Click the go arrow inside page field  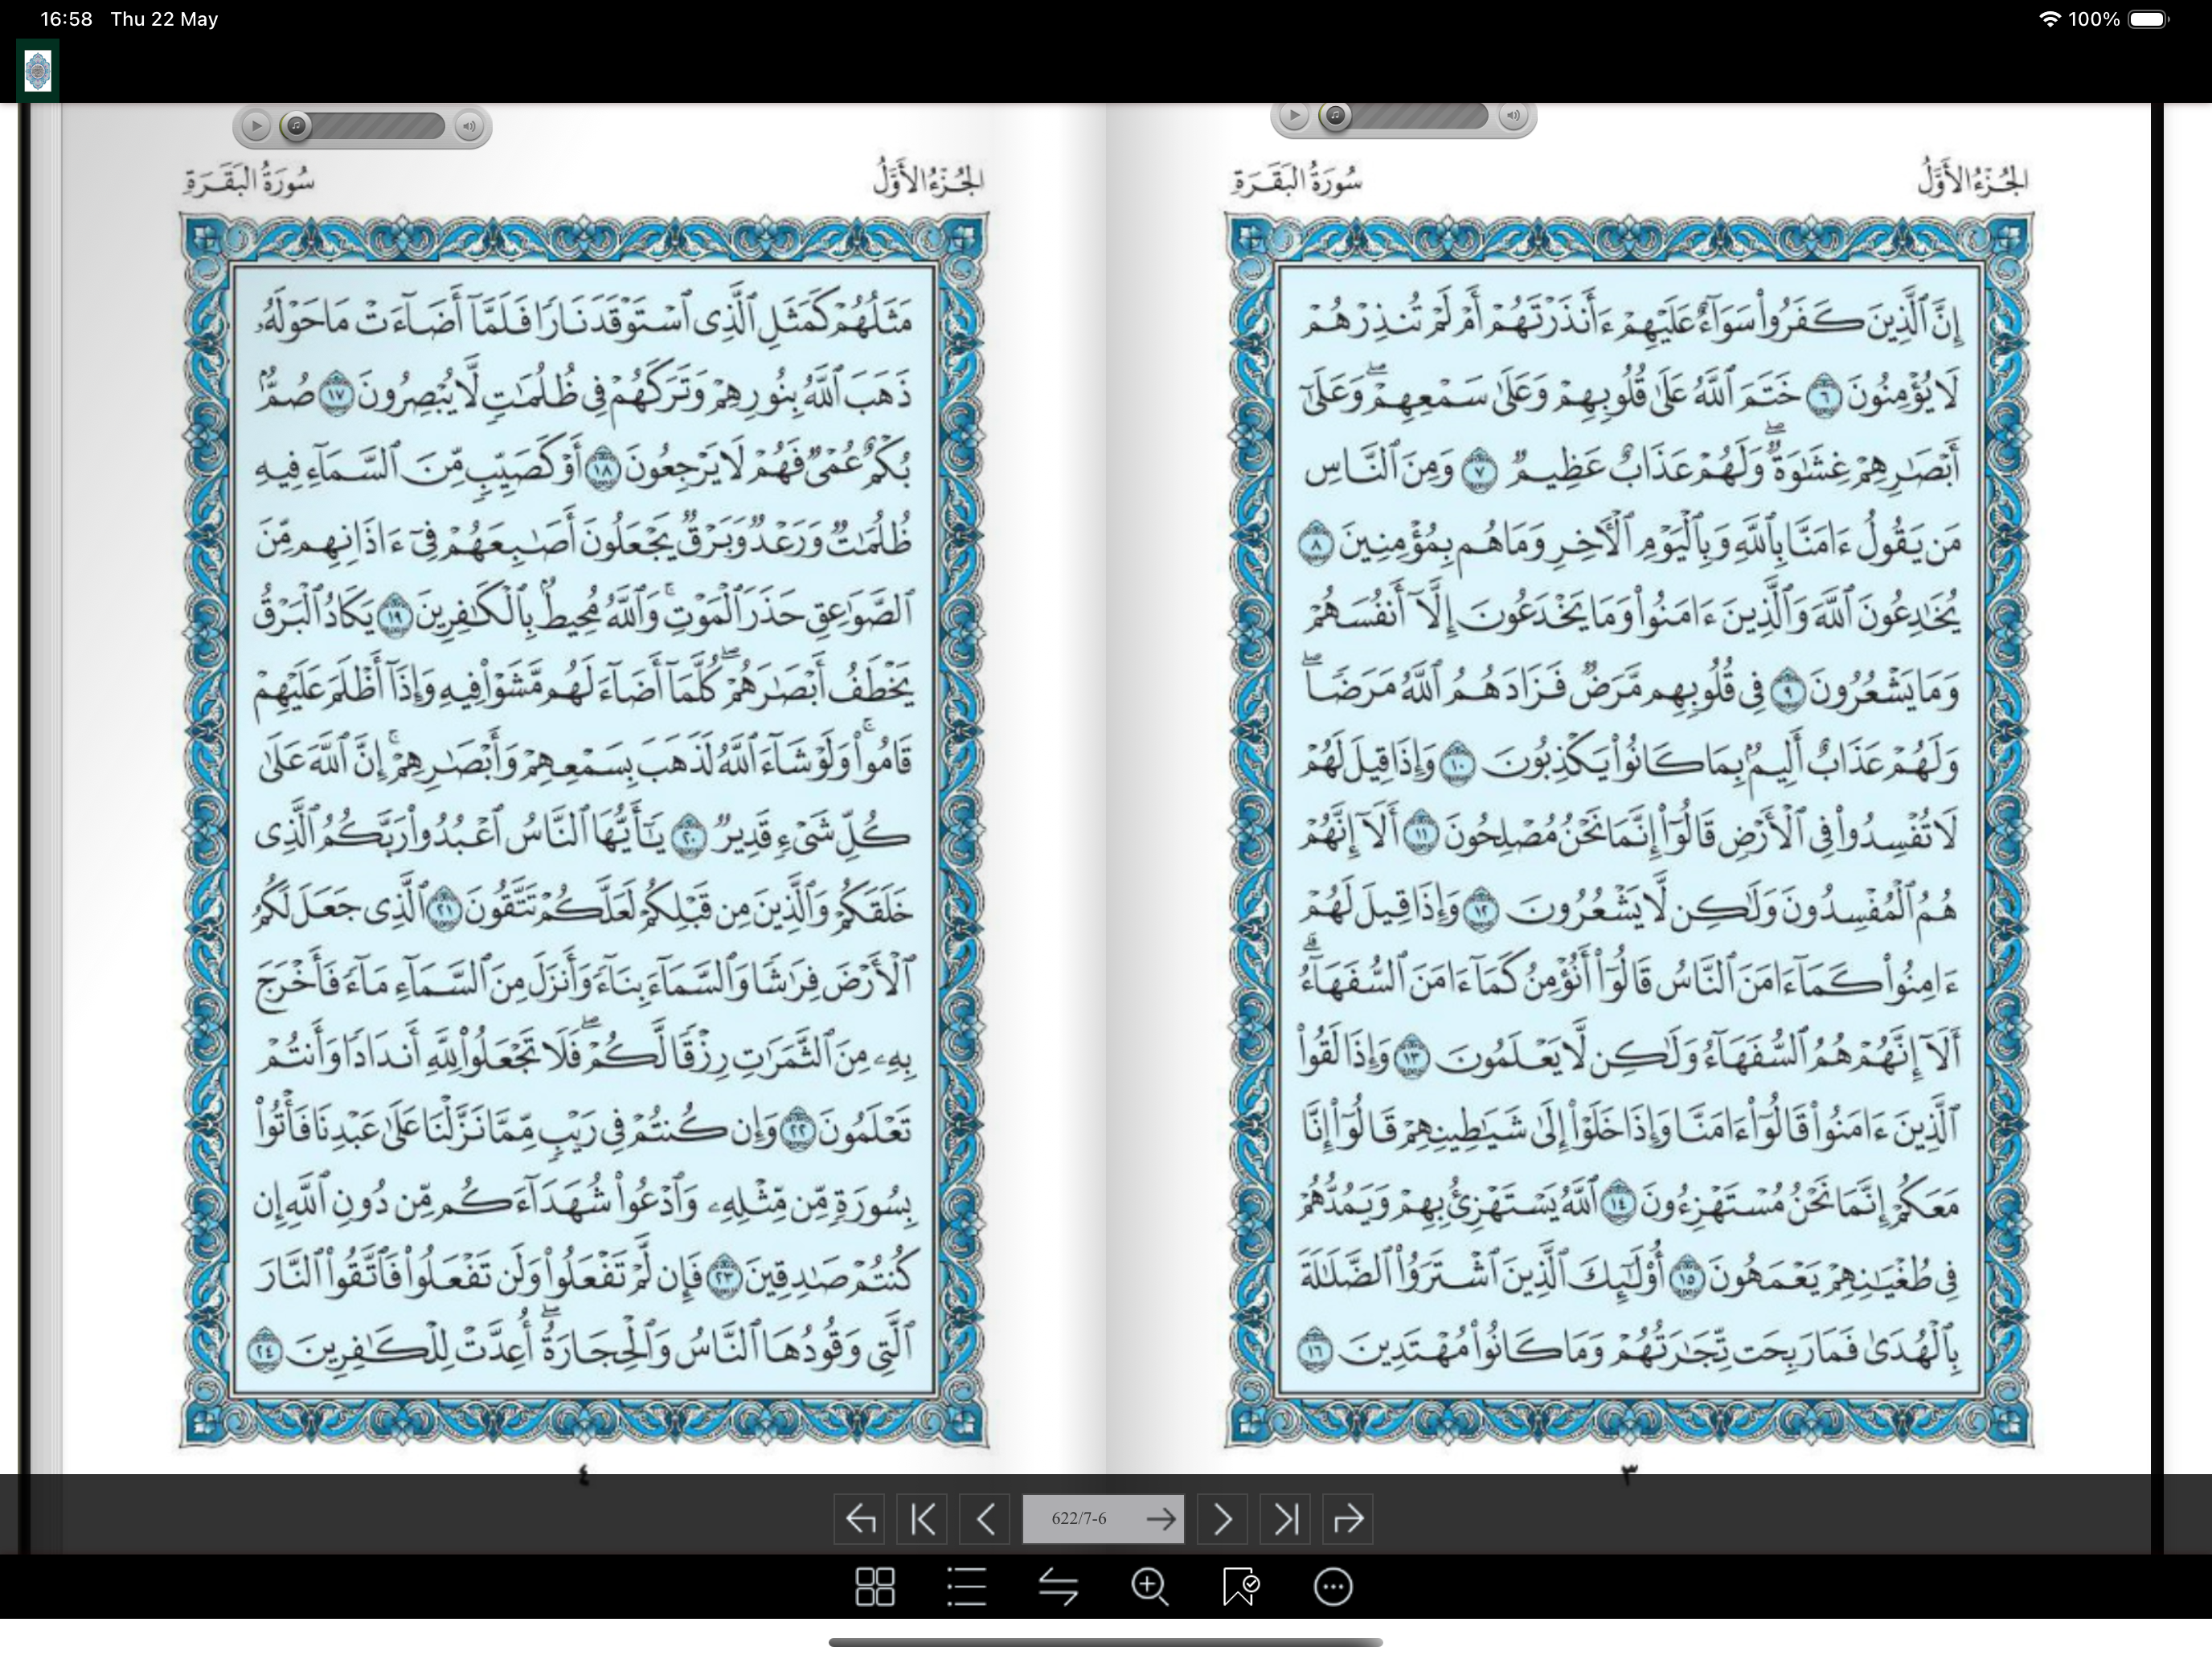coord(1161,1519)
